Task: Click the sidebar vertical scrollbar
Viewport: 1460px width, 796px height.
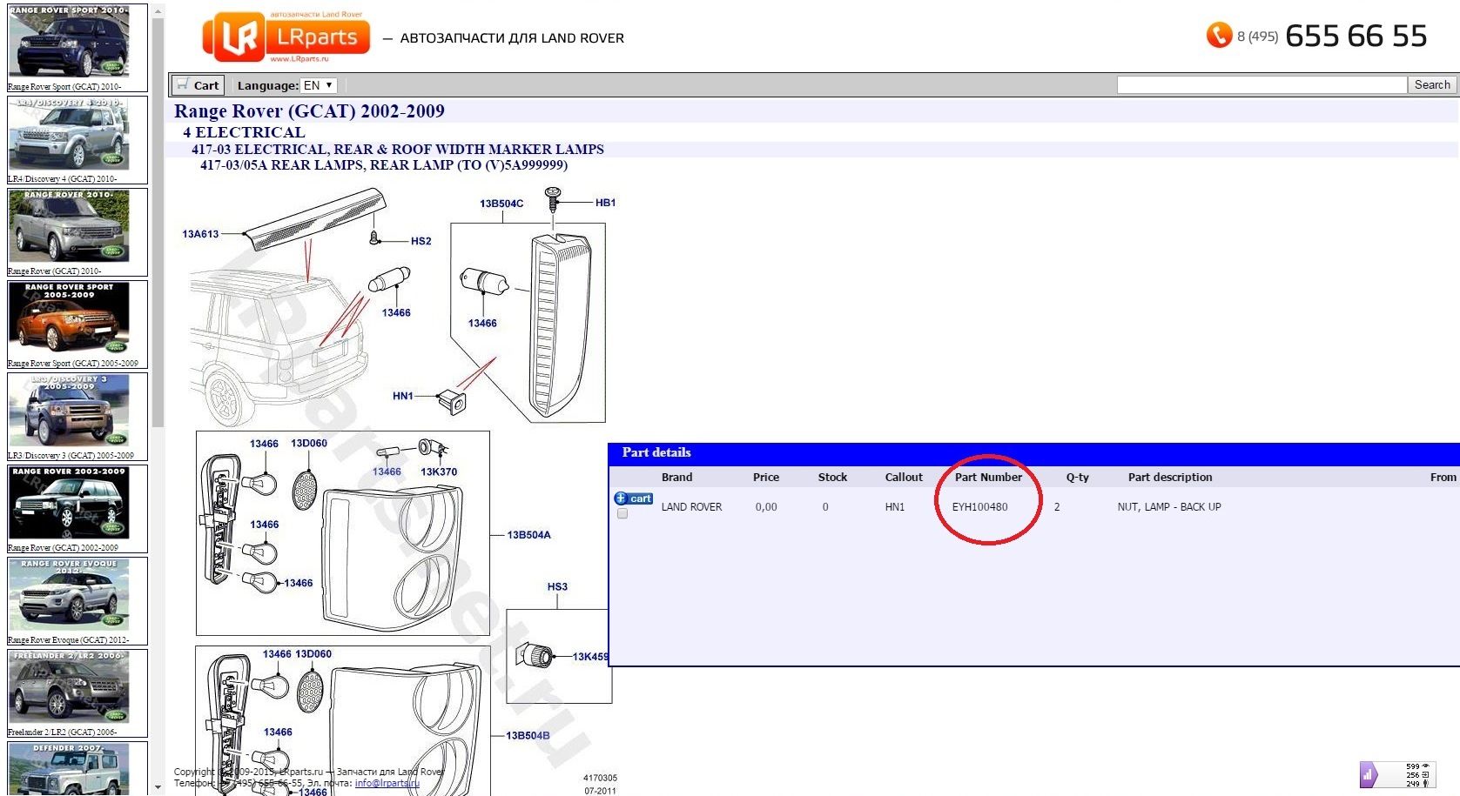Action: pos(158,222)
